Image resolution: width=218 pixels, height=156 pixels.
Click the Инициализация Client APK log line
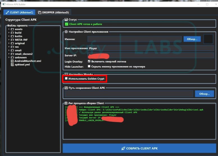pyautogui.click(x=99, y=107)
